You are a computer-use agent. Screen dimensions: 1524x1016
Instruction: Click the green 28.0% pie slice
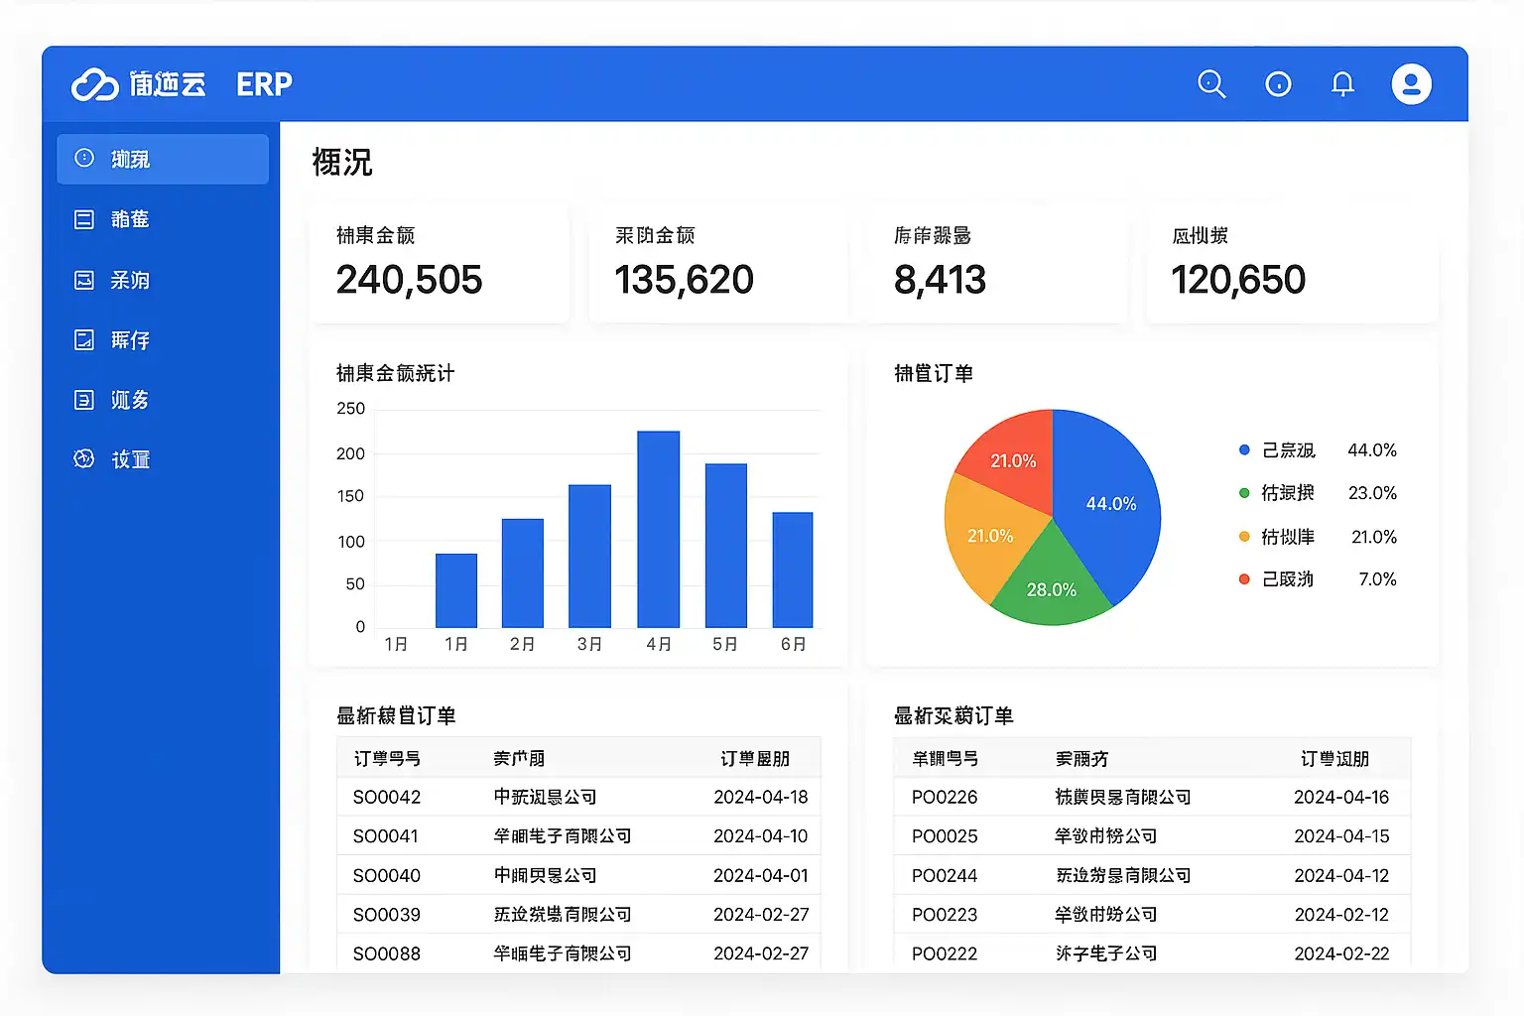click(1050, 585)
